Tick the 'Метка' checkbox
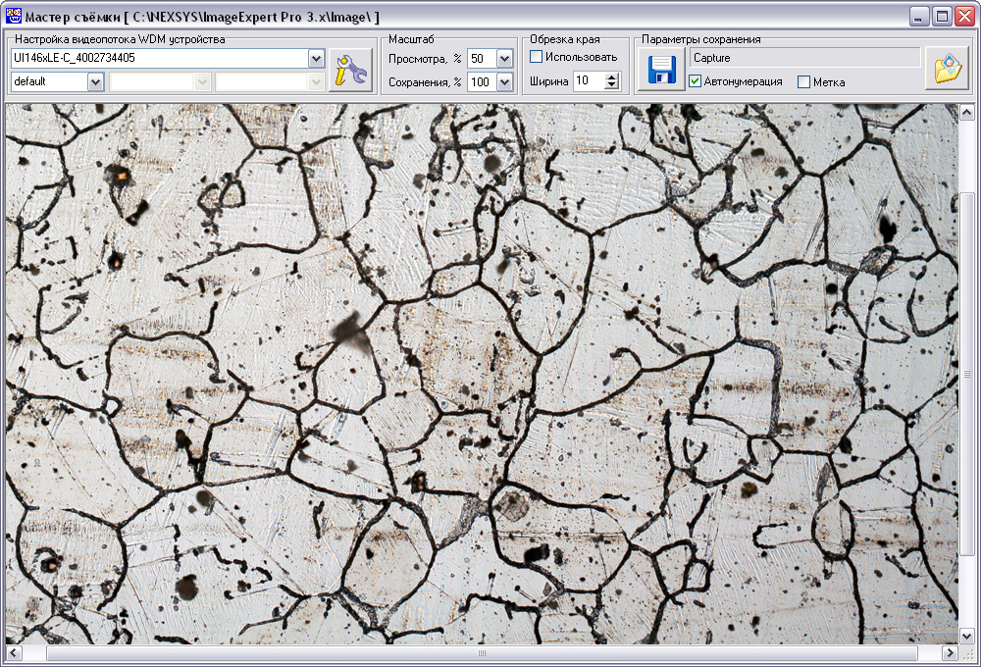This screenshot has width=981, height=667. pos(804,82)
